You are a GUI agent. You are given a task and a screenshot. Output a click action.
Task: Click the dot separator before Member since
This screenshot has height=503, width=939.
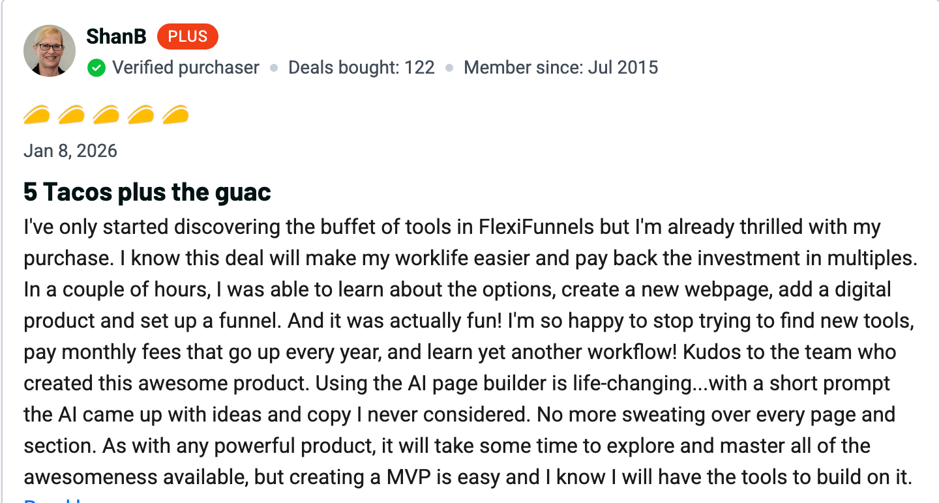449,68
